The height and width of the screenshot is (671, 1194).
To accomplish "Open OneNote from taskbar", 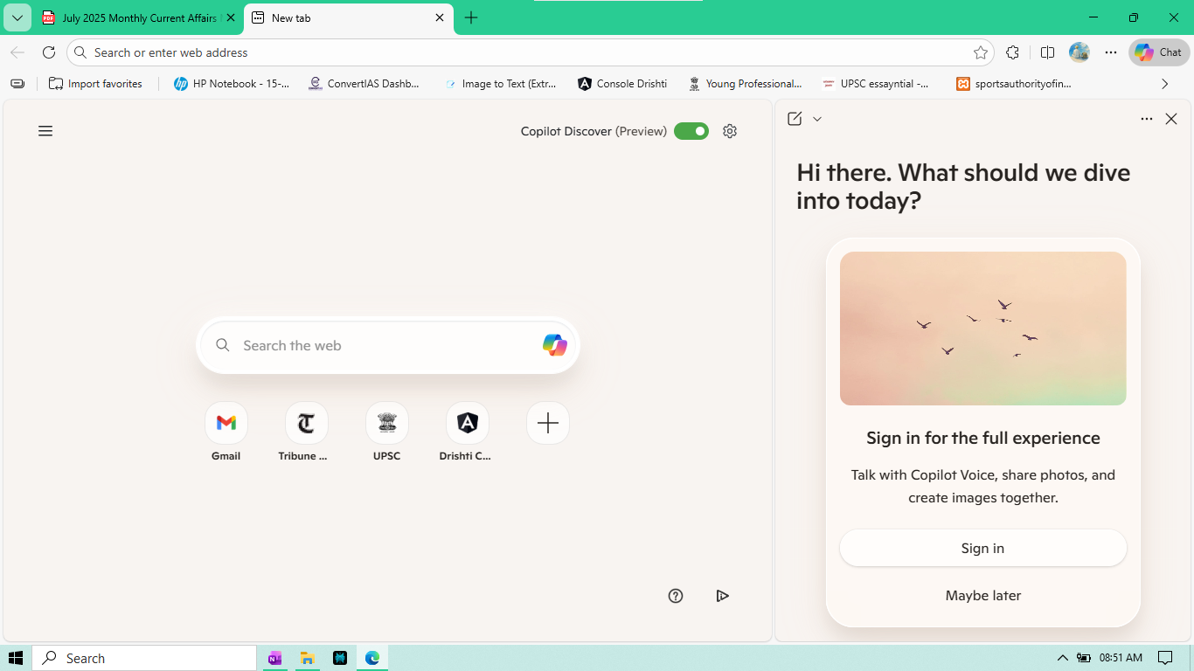I will tap(274, 658).
